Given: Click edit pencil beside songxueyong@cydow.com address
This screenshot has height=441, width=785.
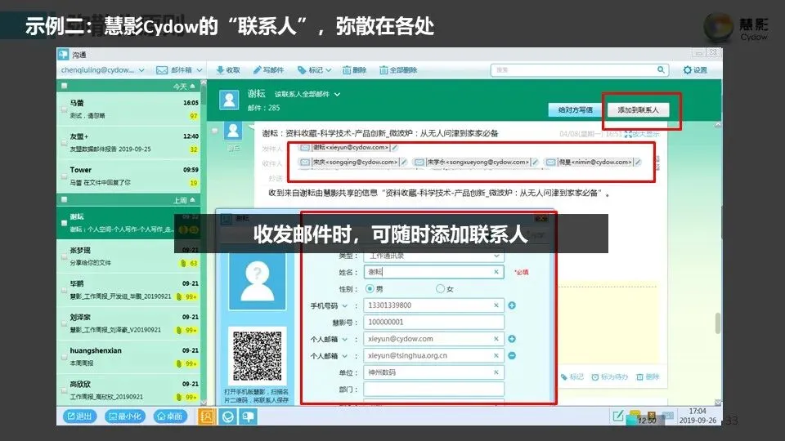Looking at the screenshot, I should (535, 162).
